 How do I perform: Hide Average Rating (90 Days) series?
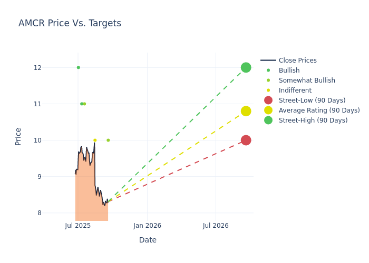click(x=319, y=110)
